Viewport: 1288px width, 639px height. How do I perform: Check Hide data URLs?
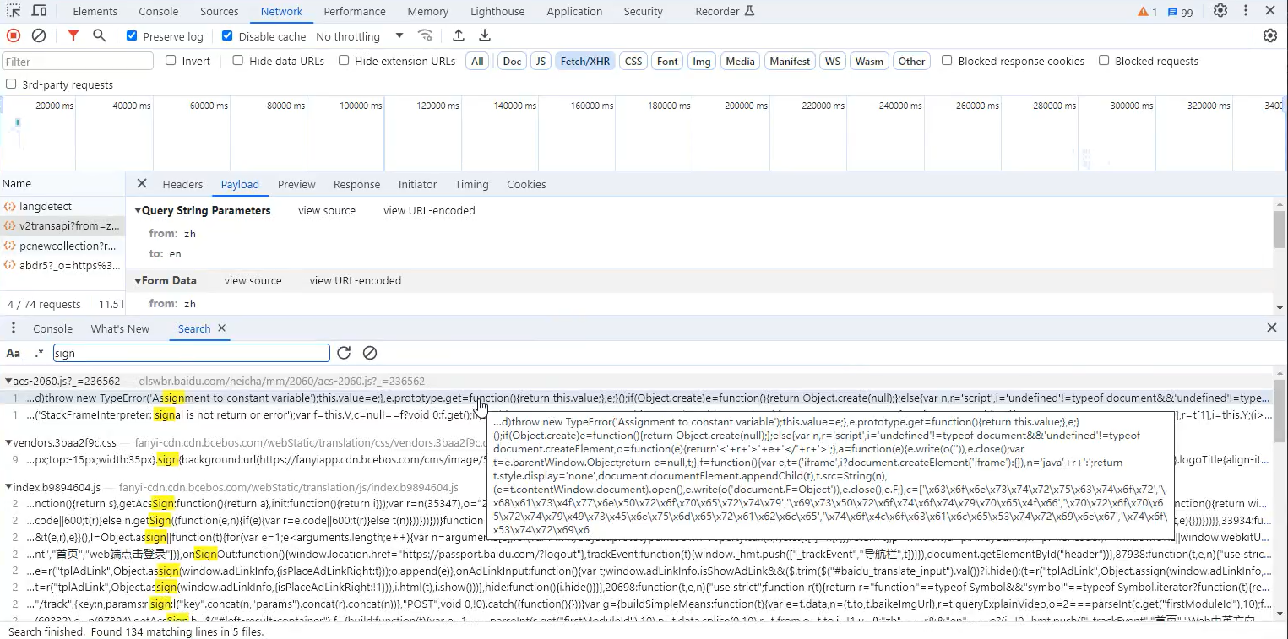point(238,61)
